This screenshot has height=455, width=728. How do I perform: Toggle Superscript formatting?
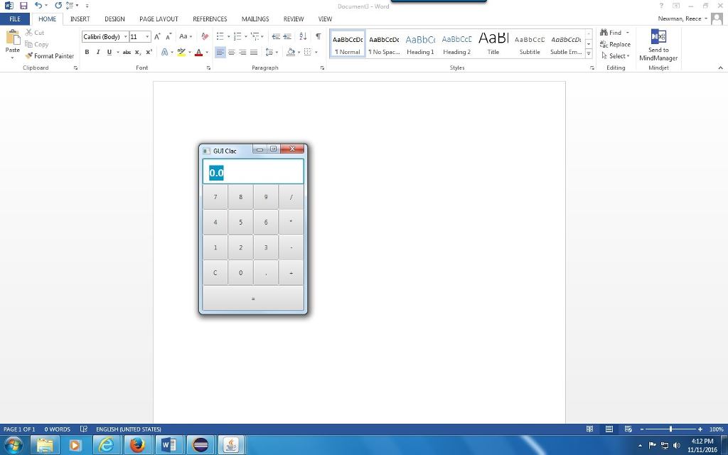(x=149, y=52)
